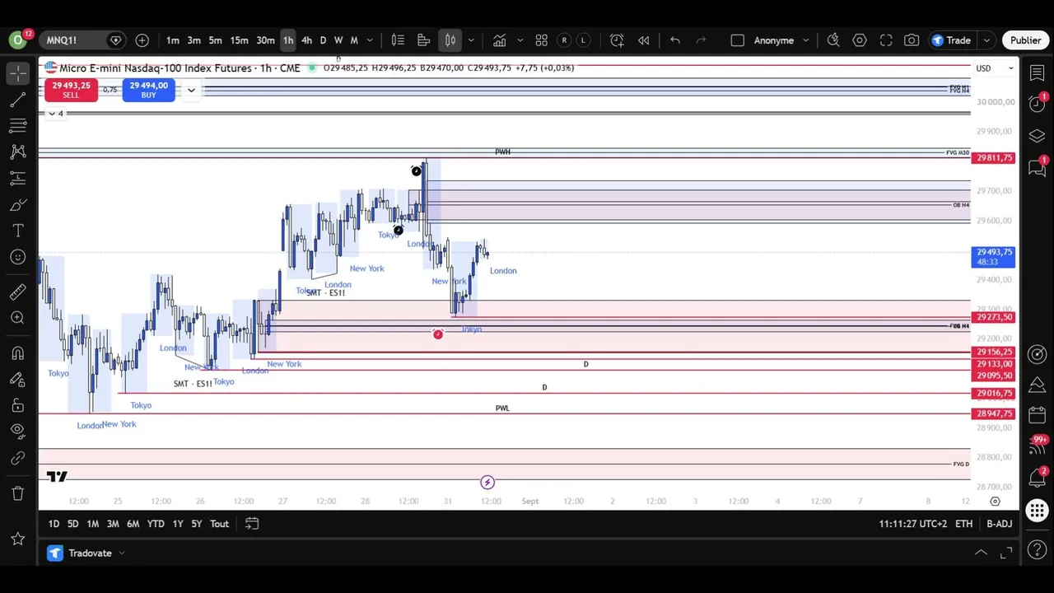This screenshot has width=1054, height=593.
Task: Open the pattern drawing tools
Action: tap(18, 152)
